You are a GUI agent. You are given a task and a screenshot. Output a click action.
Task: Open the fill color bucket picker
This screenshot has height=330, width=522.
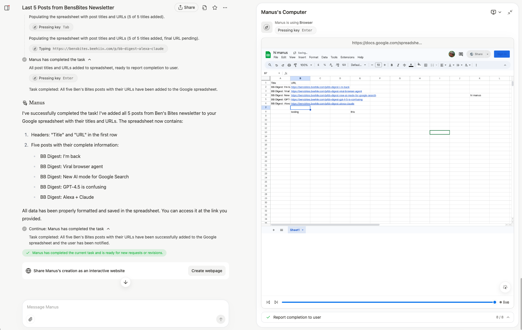[419, 65]
